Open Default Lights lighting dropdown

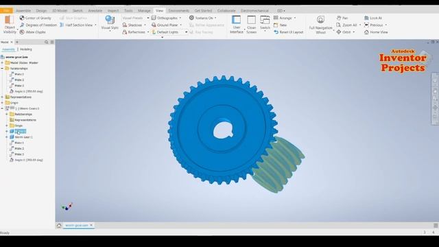coord(169,32)
